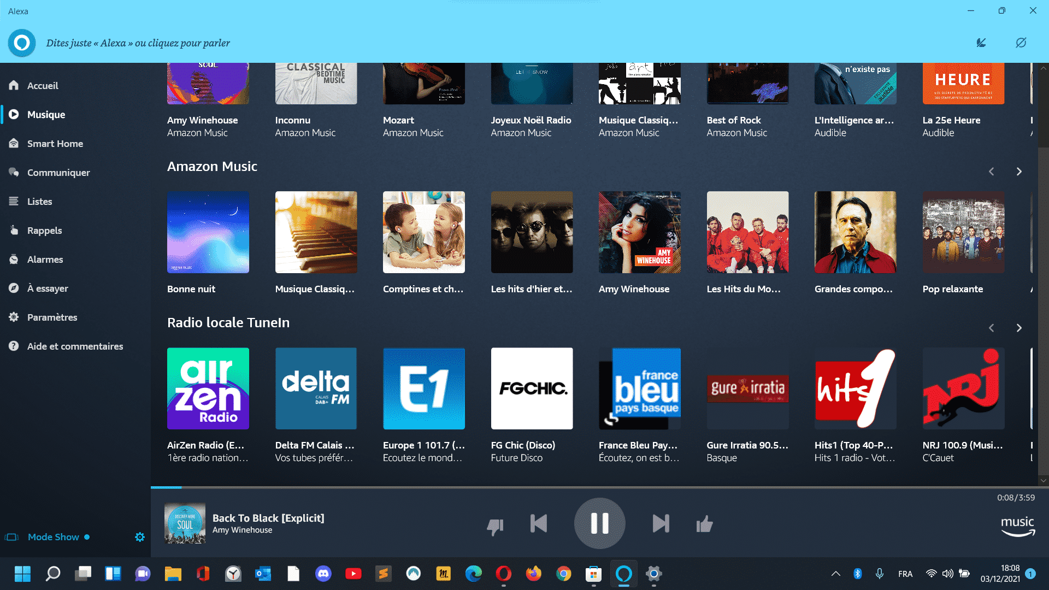
Task: Open Pop relaxante playlist cover
Action: tap(963, 232)
